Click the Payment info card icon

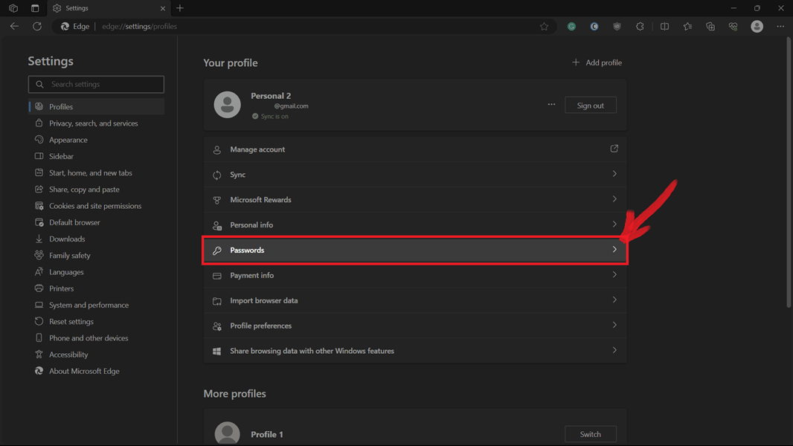tap(217, 276)
